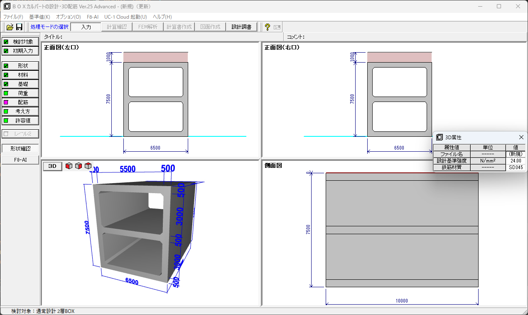Click the disabled レベル2 button
This screenshot has width=528, height=315.
click(20, 134)
